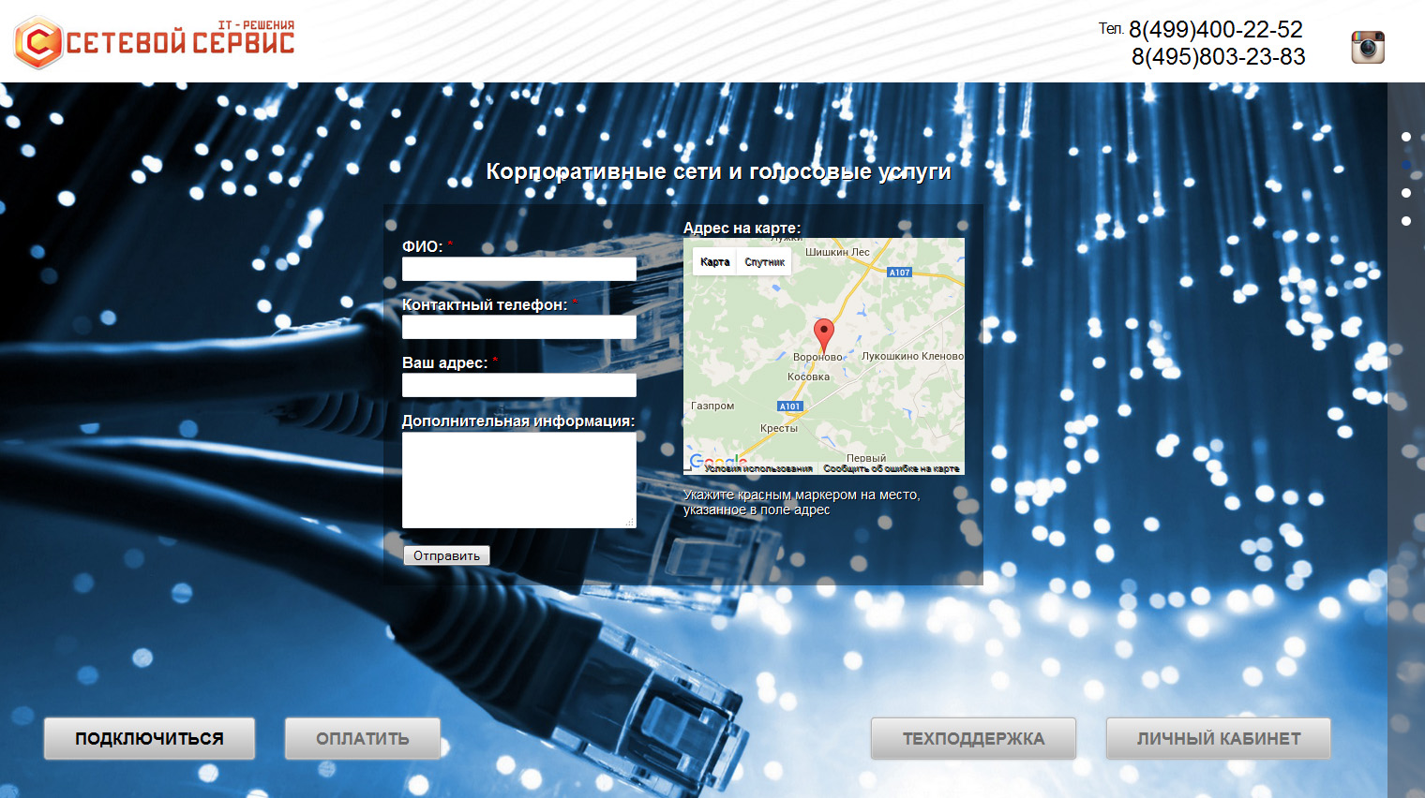Click the Шишкин Лес map label
The image size is (1425, 798).
837,252
